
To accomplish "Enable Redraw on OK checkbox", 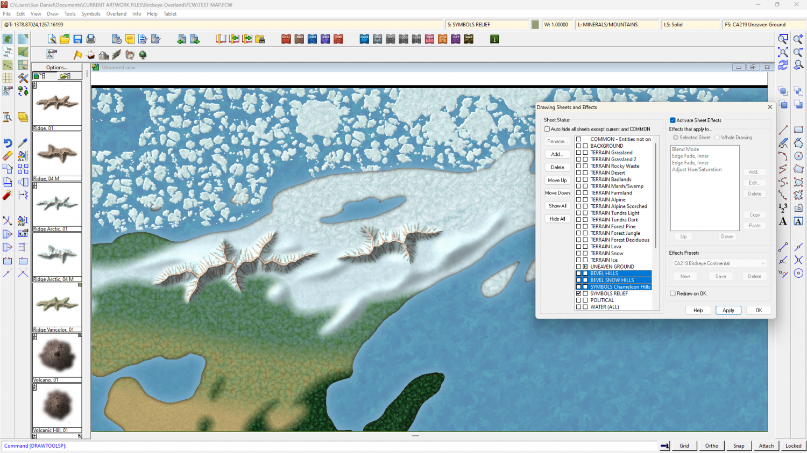I will (672, 293).
